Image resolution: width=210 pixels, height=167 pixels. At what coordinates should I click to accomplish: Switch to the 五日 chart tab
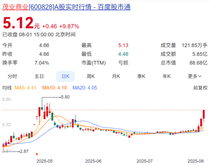(39, 77)
